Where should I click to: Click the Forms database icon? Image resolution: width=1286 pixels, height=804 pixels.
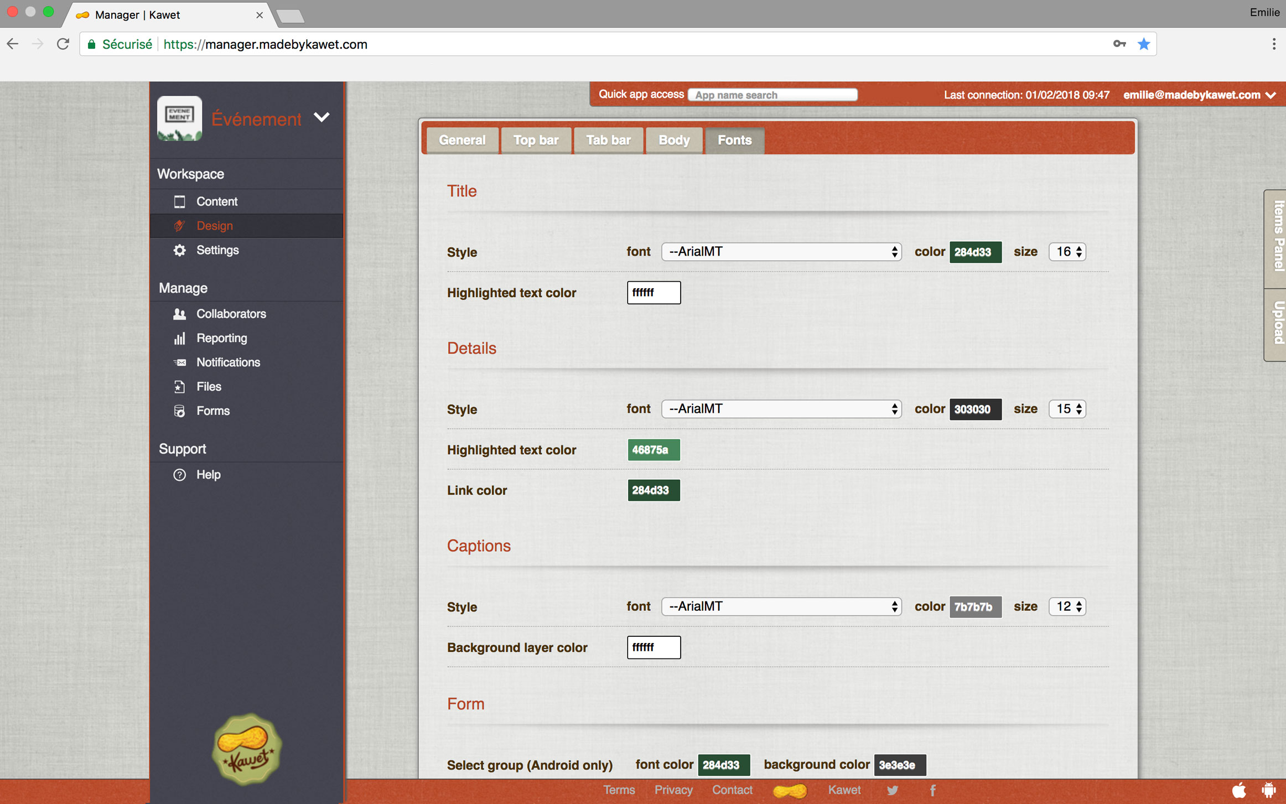[179, 411]
